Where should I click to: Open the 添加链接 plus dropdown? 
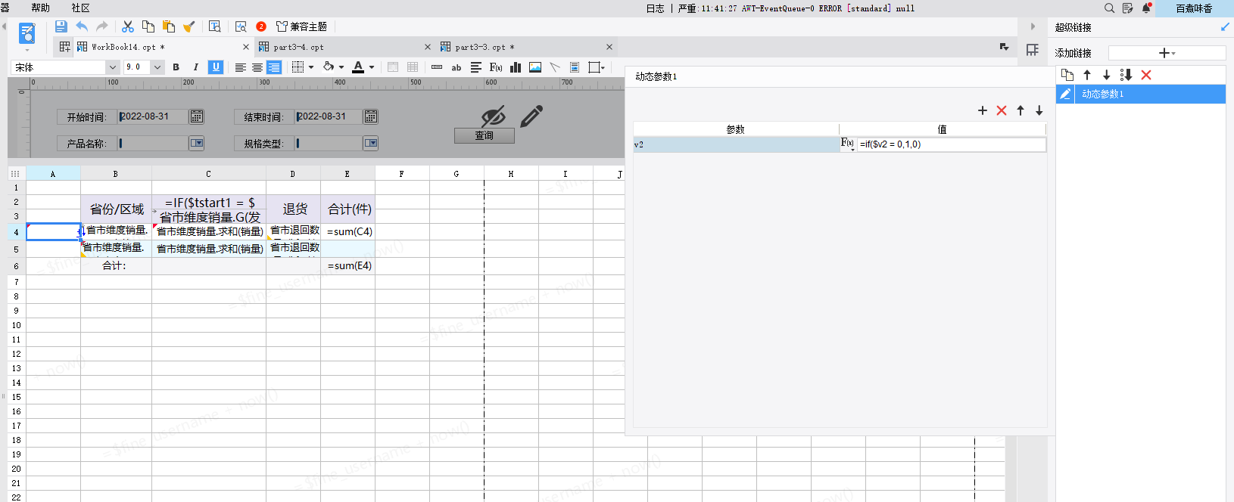[1167, 53]
